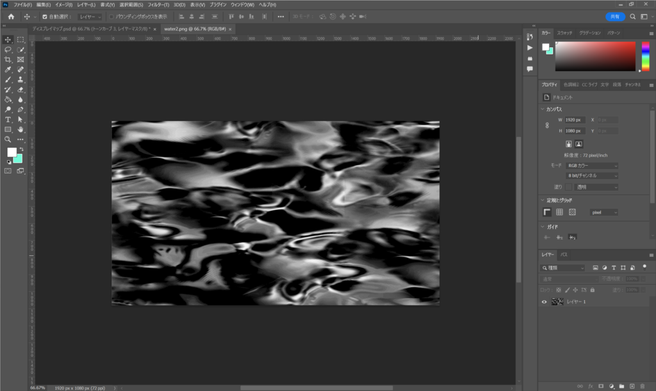
Task: Hide レイヤー 1 using the eye icon
Action: coord(545,301)
